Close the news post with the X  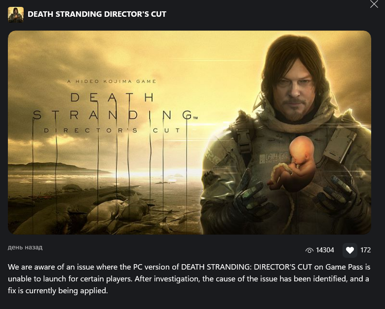[374, 4]
